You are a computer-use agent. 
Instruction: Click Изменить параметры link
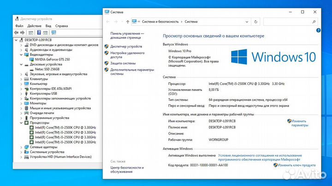click(299, 123)
